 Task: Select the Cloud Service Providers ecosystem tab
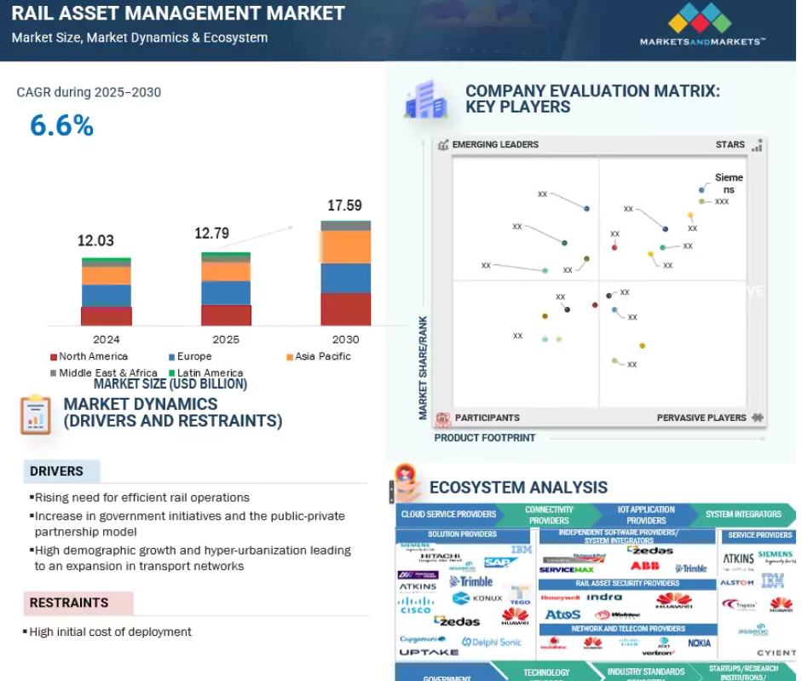coord(448,515)
